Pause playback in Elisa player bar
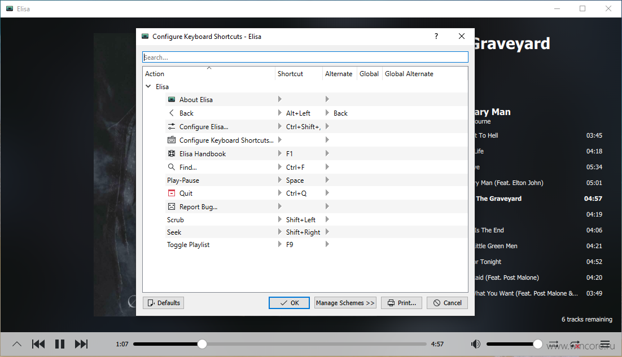 coord(59,344)
